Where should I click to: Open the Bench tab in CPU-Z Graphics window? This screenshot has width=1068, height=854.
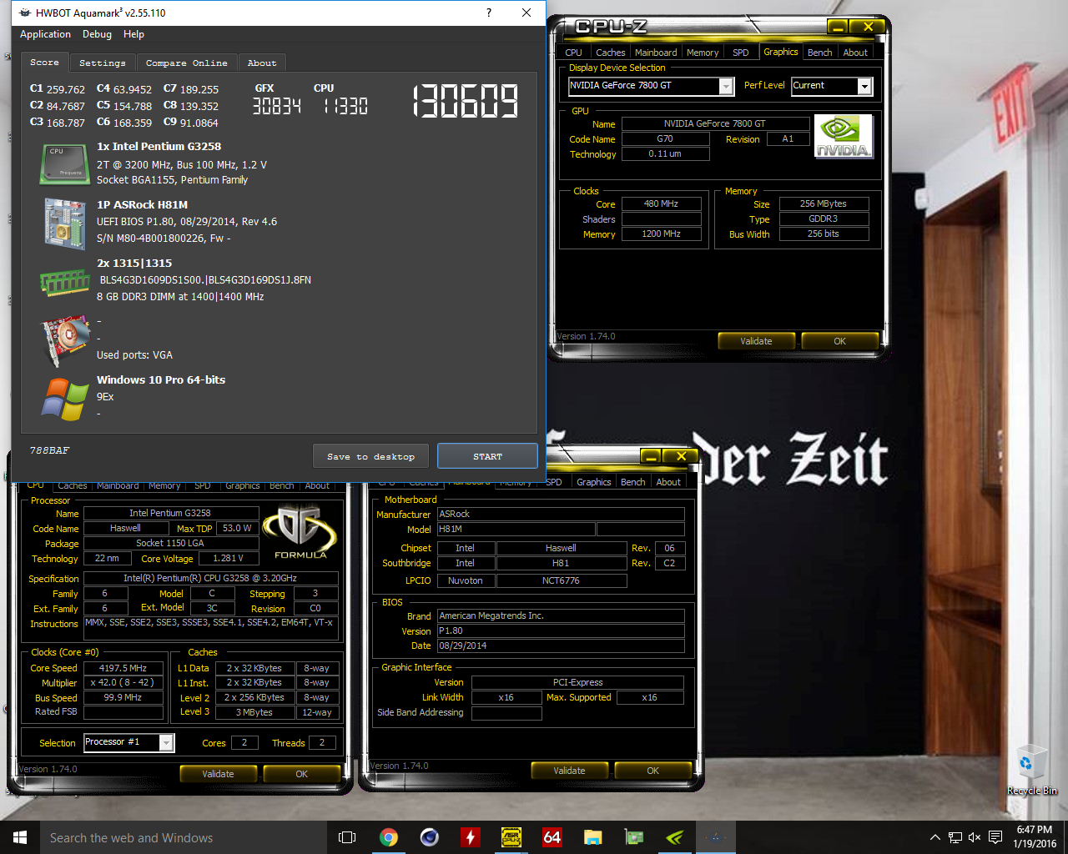coord(820,53)
